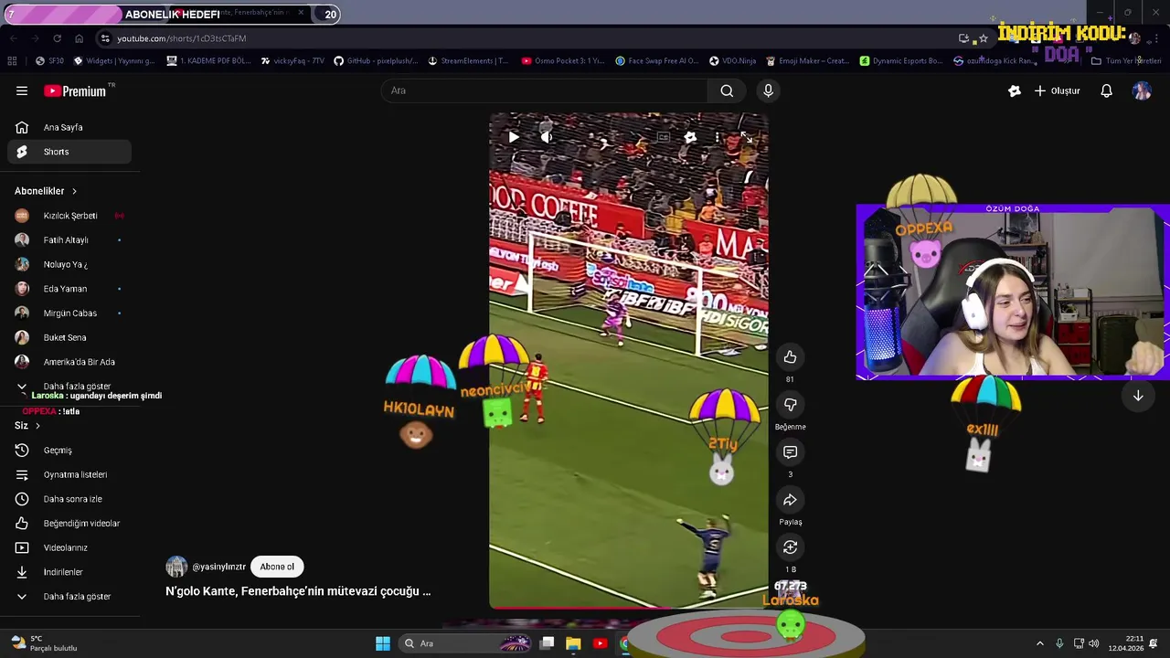Open the comments on the Short
Image resolution: width=1170 pixels, height=658 pixels.
[x=790, y=452]
